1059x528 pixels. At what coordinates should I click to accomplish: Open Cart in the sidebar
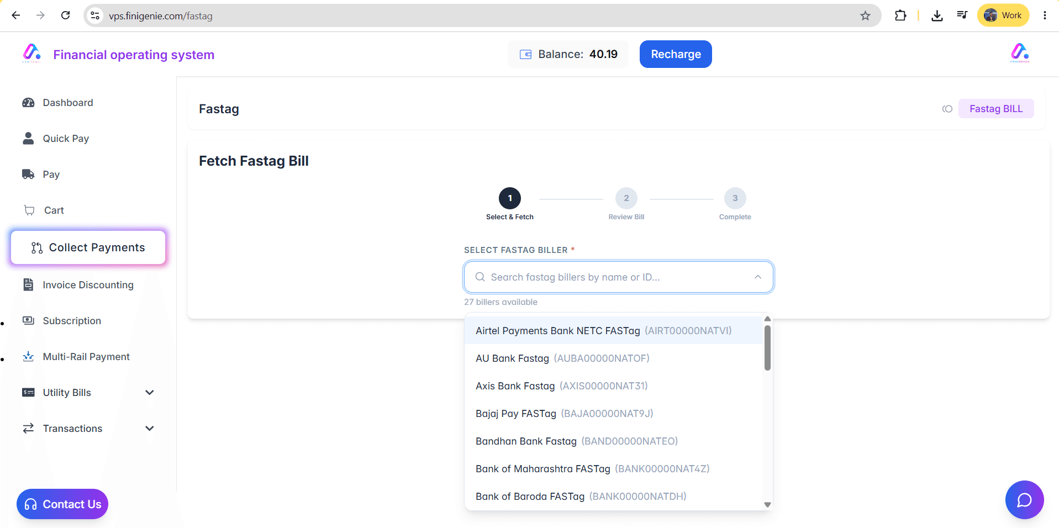coord(54,210)
